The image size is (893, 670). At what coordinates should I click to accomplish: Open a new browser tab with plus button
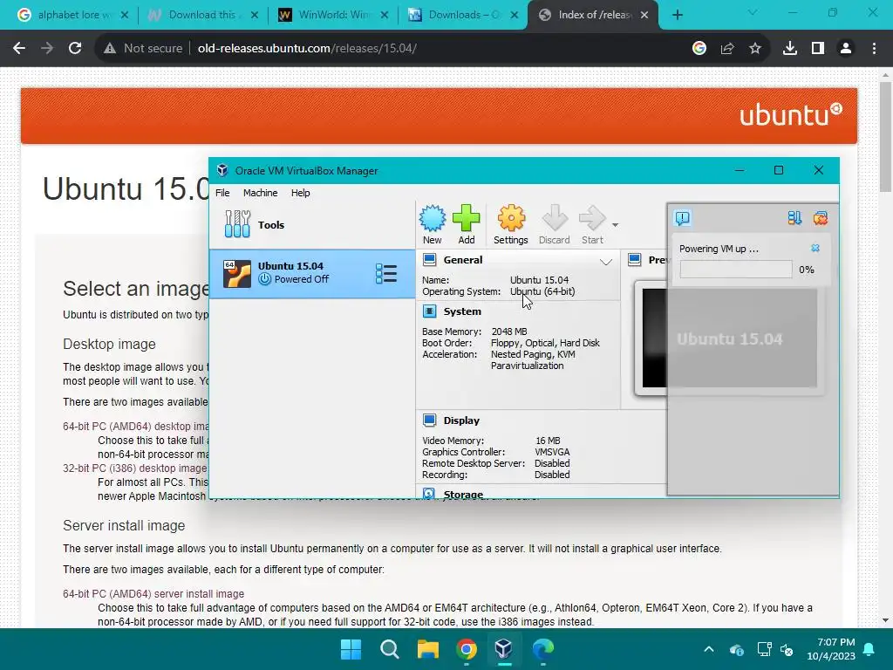coord(677,15)
